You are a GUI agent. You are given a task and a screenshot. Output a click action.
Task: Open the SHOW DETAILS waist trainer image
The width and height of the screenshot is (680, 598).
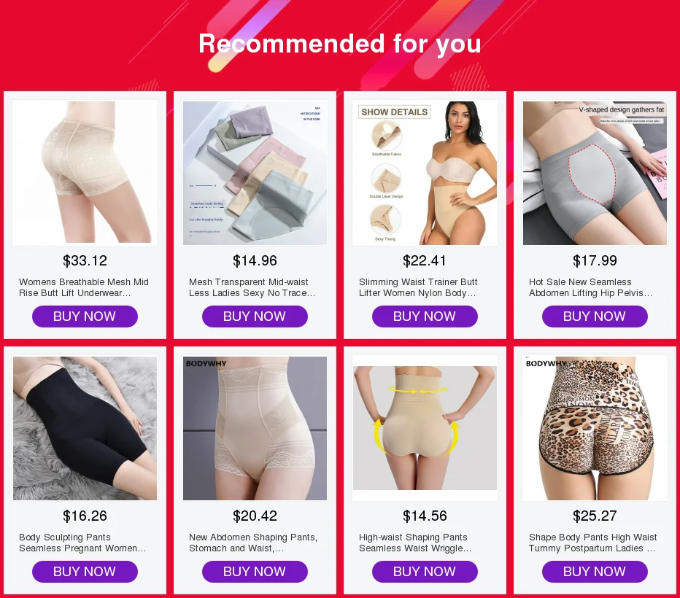coord(425,173)
